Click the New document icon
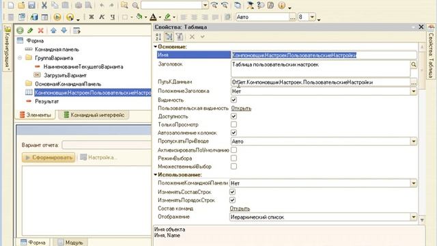The image size is (437, 246). (11, 5)
